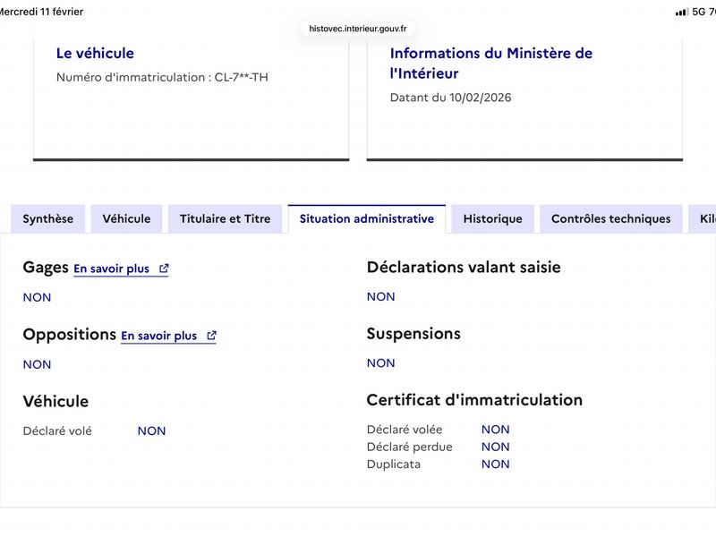
Task: Switch to the Synthèse tab
Action: (x=48, y=219)
